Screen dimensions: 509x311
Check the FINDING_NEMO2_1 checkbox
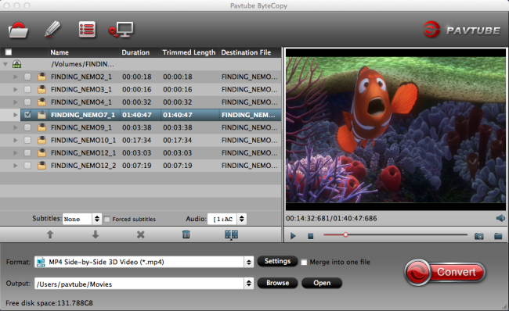[x=27, y=77]
